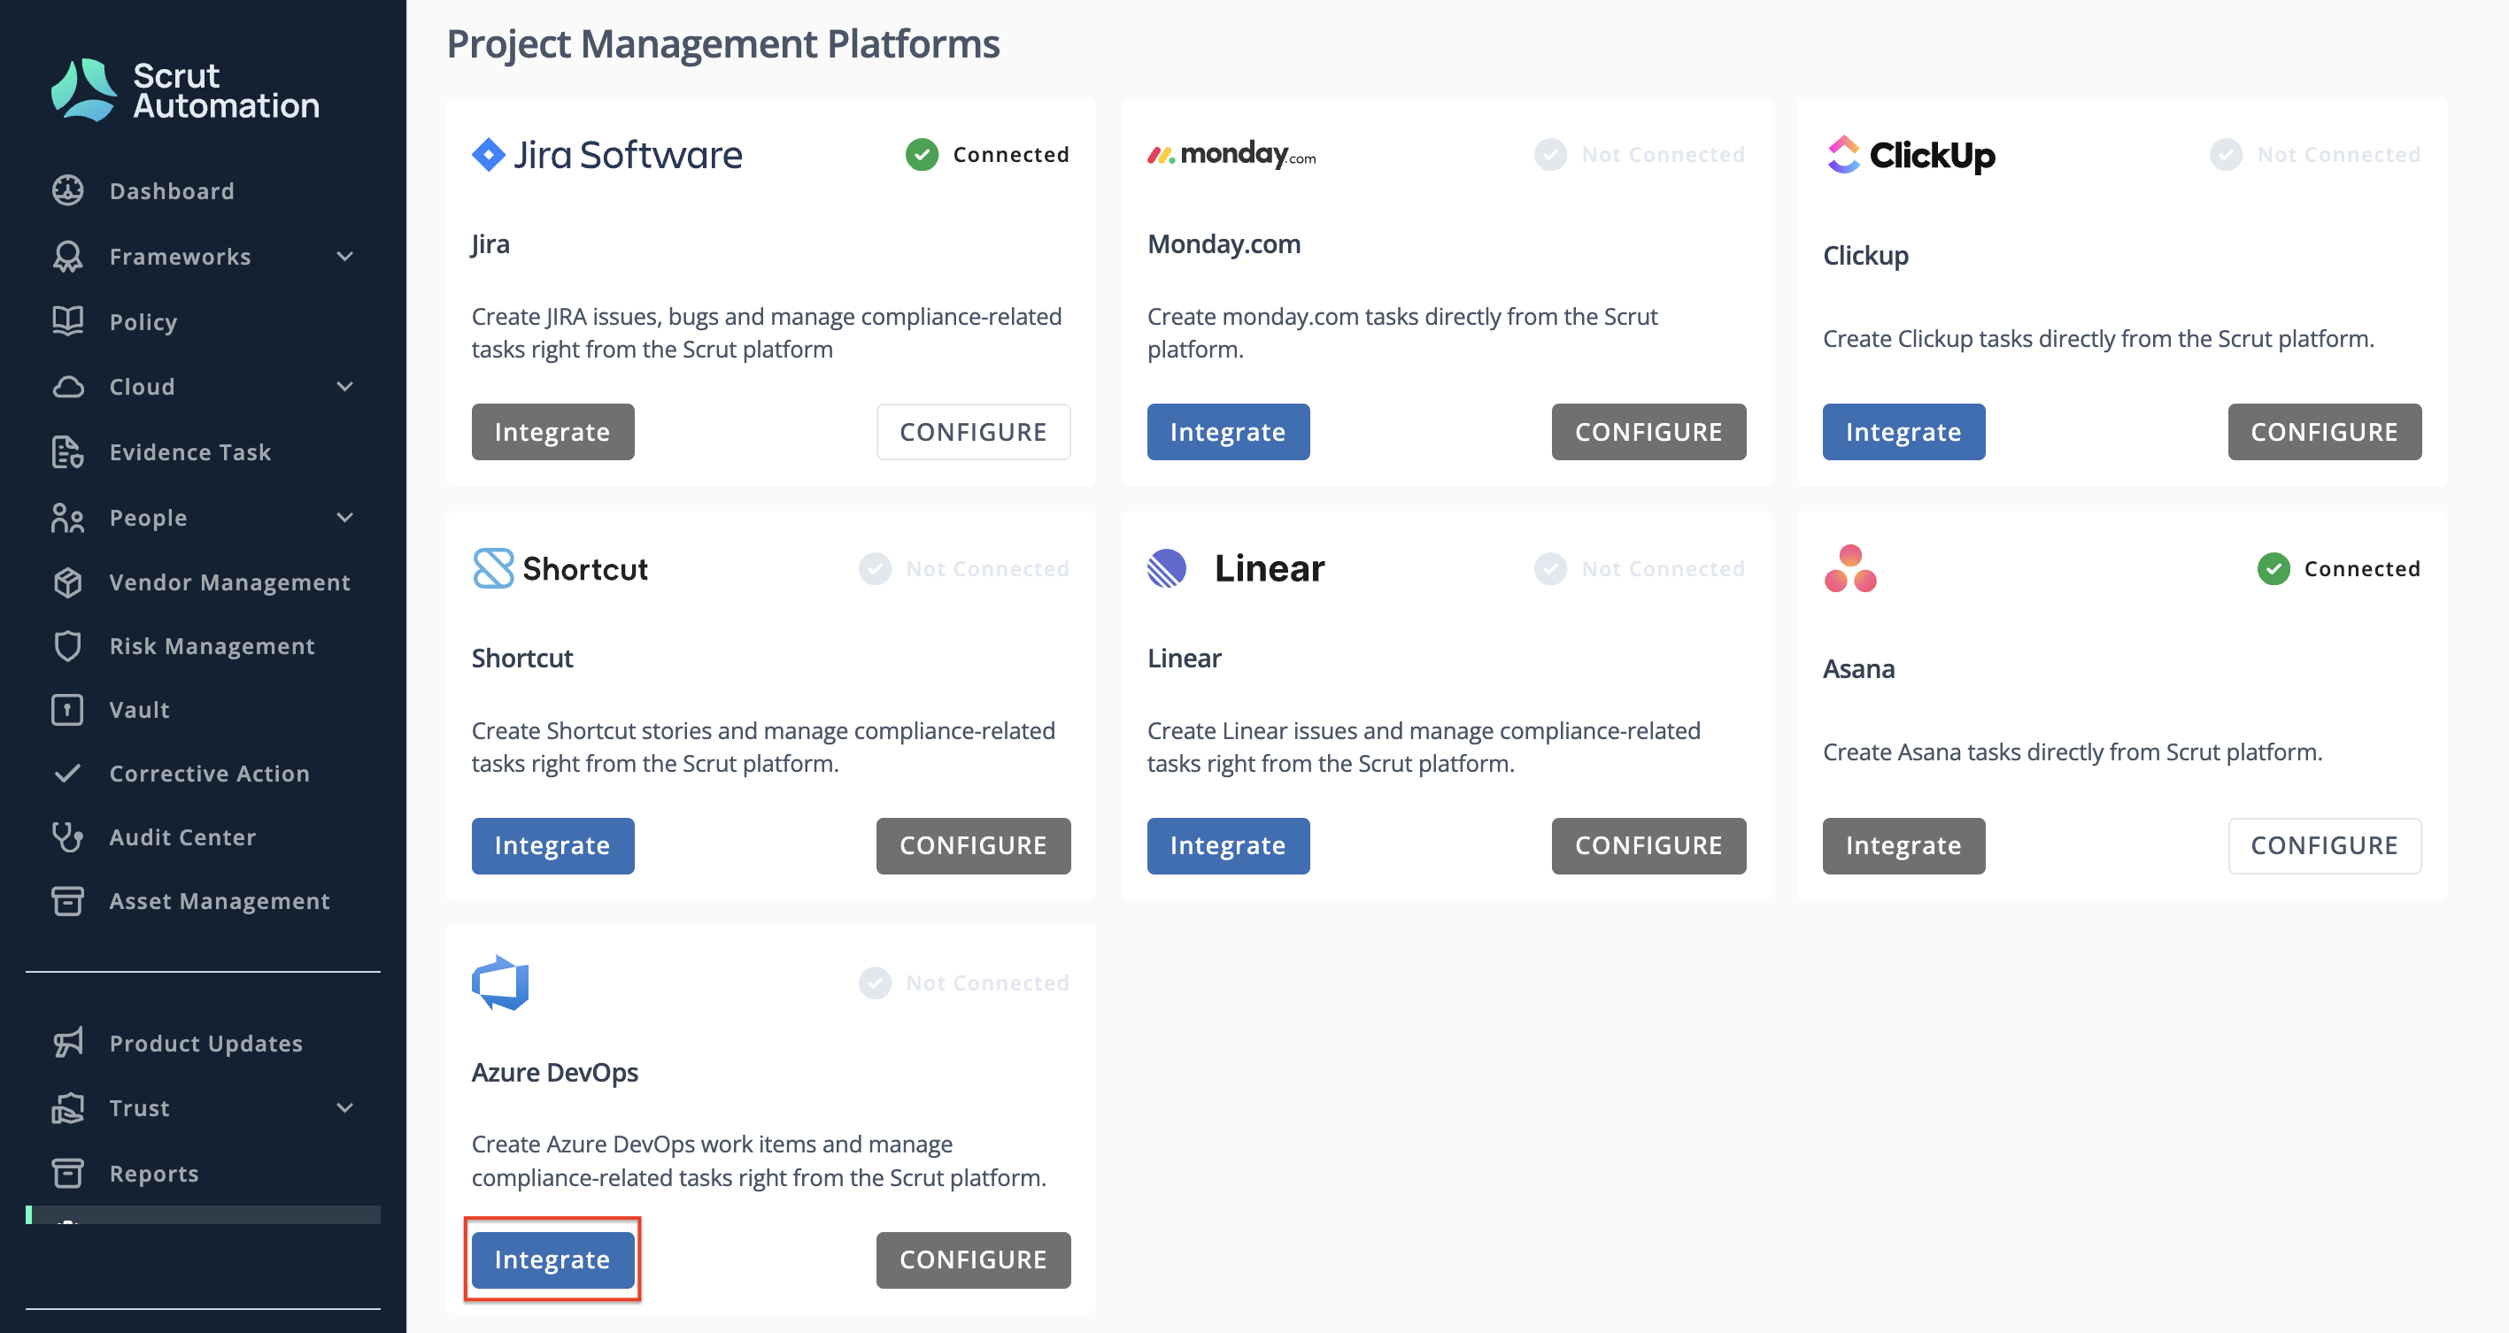This screenshot has width=2509, height=1333.
Task: Expand the Frameworks menu chevron
Action: pyautogui.click(x=344, y=256)
